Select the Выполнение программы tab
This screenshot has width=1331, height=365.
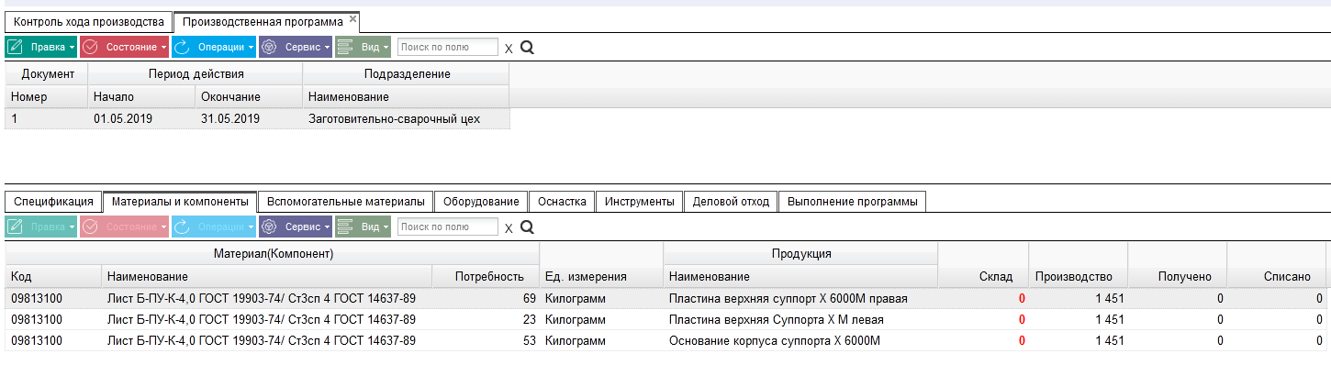[852, 201]
